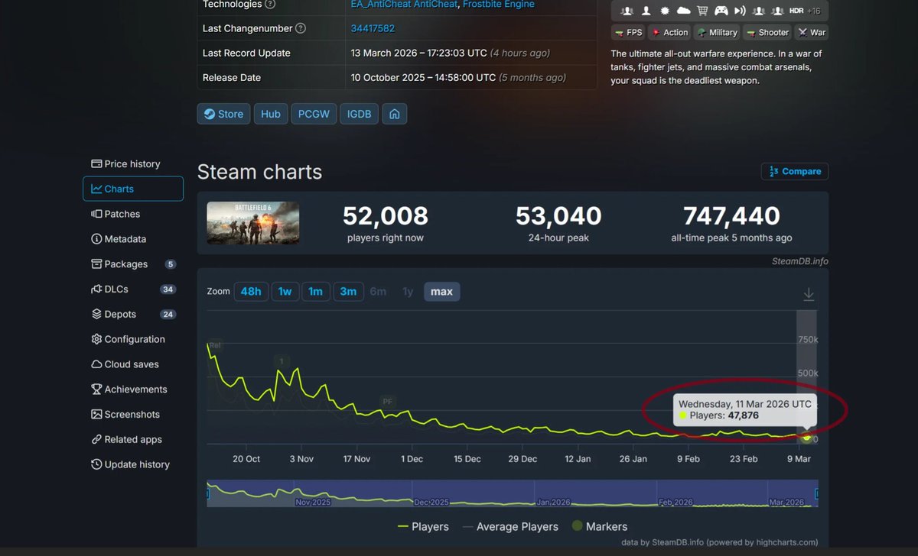This screenshot has height=556, width=918.
Task: Follow the Frostbite Engine link
Action: [x=498, y=5]
